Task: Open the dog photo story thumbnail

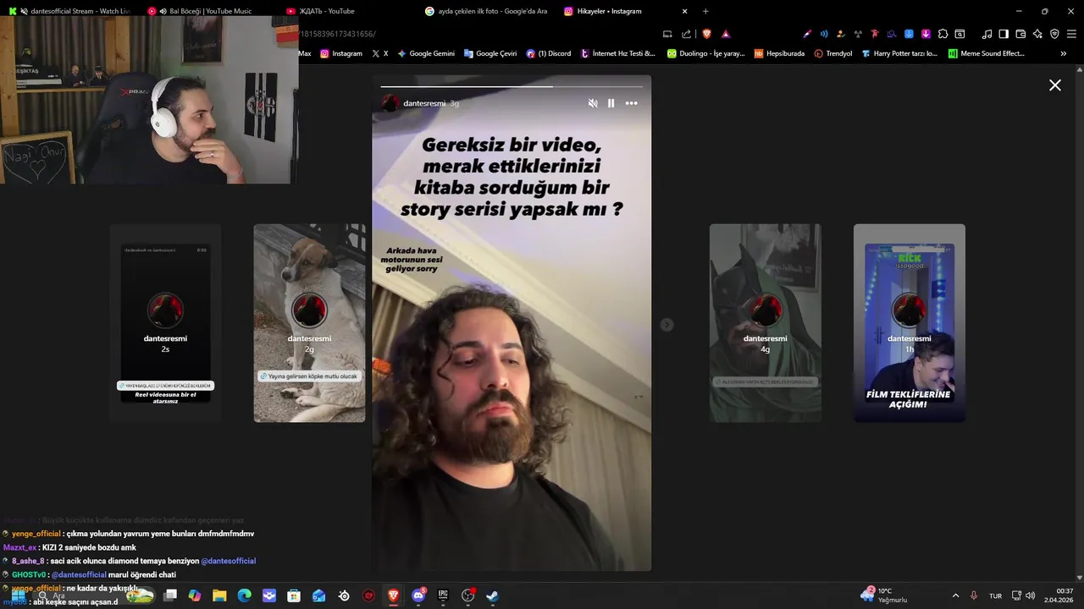Action: click(309, 323)
